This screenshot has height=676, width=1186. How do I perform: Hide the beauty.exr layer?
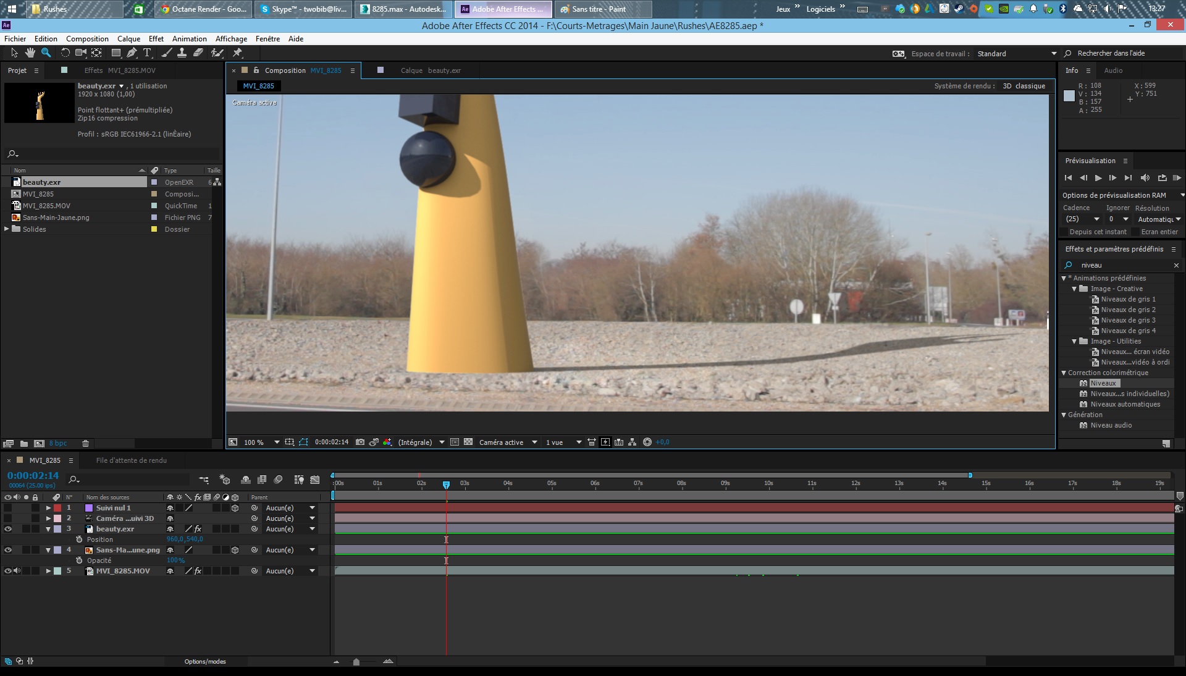(8, 530)
